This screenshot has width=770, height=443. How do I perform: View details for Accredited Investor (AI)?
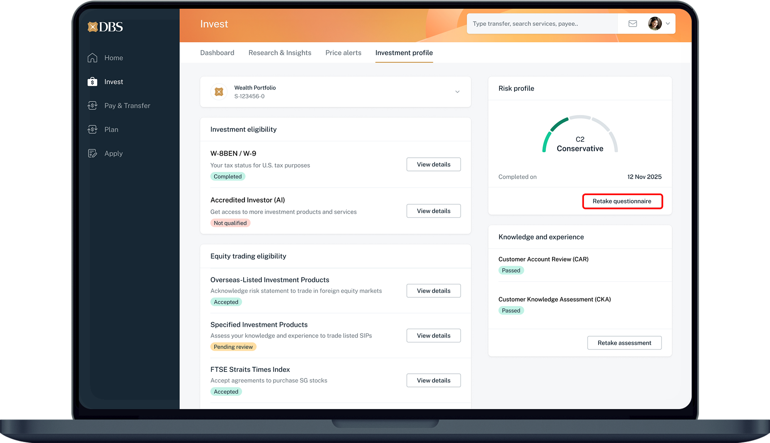pyautogui.click(x=434, y=211)
